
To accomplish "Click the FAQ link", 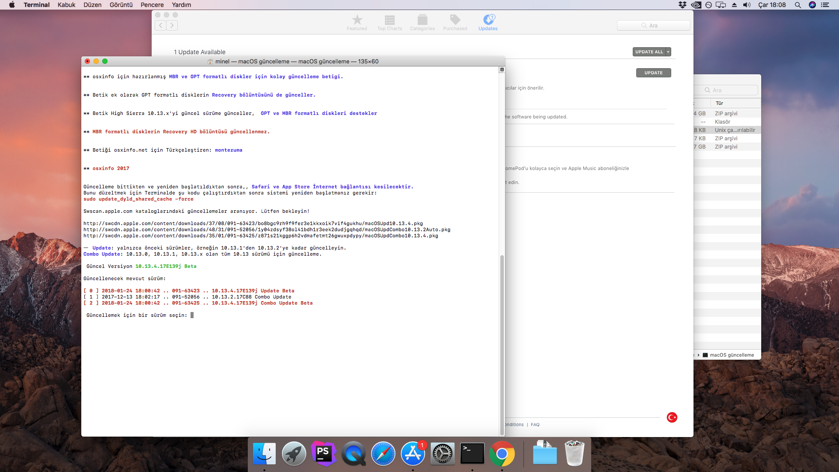I will point(535,425).
